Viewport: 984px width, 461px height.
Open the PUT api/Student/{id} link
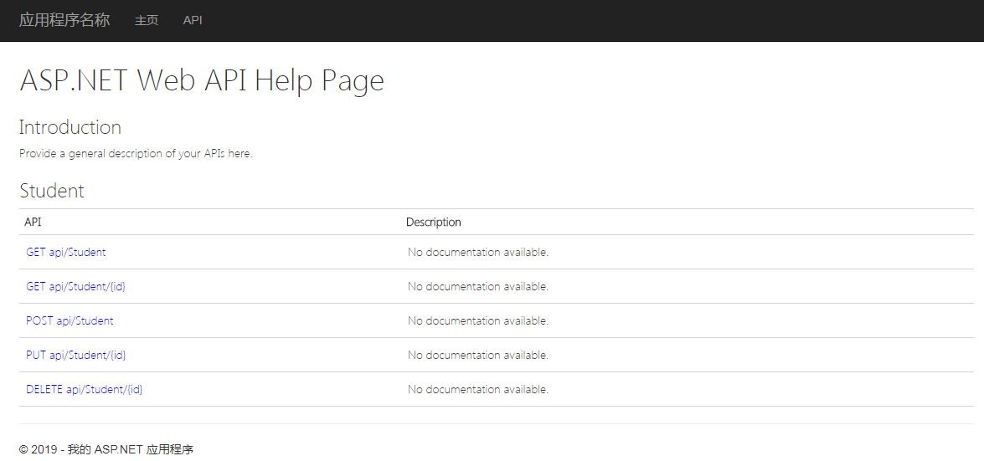tap(76, 355)
